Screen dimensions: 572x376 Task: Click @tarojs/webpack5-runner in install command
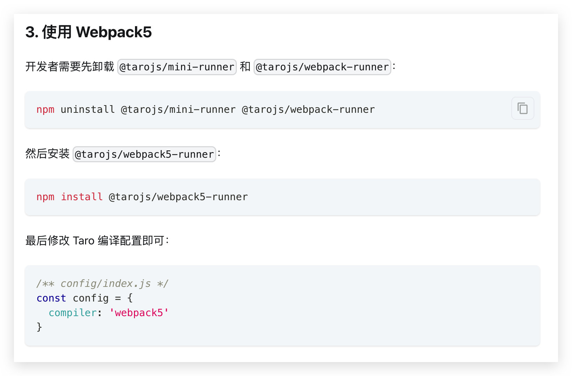[178, 197]
